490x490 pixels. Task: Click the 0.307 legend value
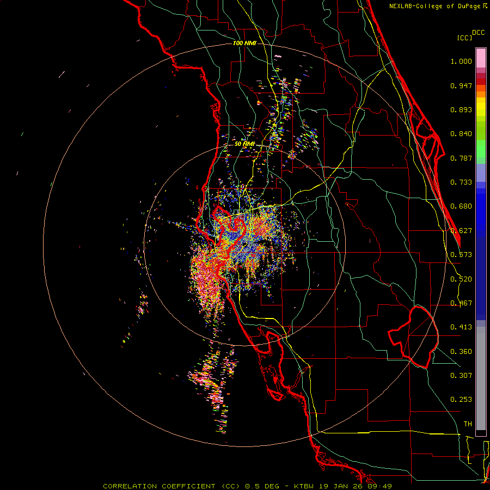pos(461,376)
